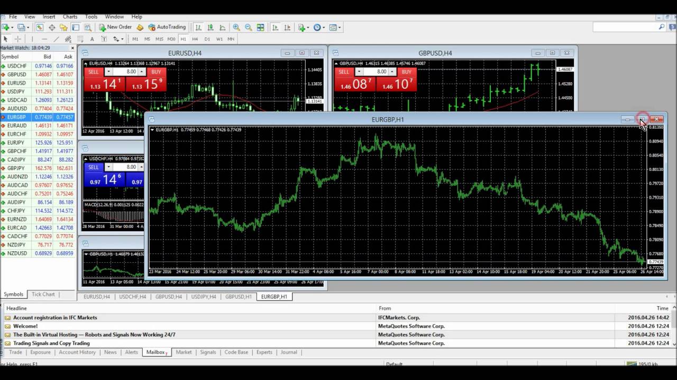
Task: Close the Market Watch panel
Action: coord(72,48)
